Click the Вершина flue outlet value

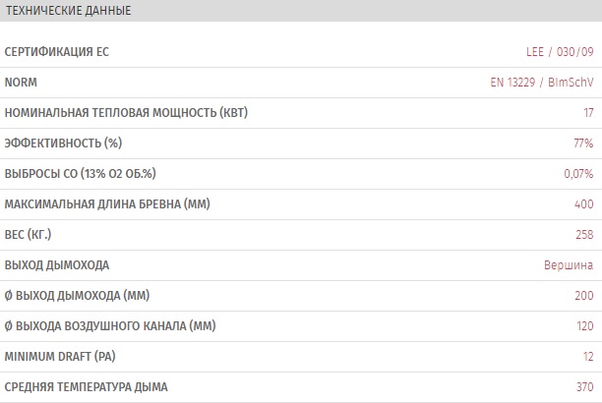(569, 265)
